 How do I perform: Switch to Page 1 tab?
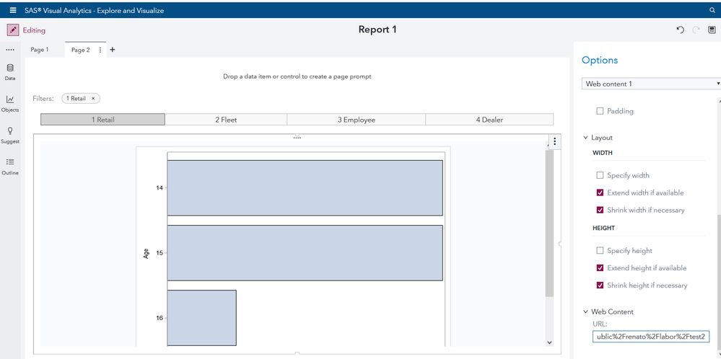40,50
